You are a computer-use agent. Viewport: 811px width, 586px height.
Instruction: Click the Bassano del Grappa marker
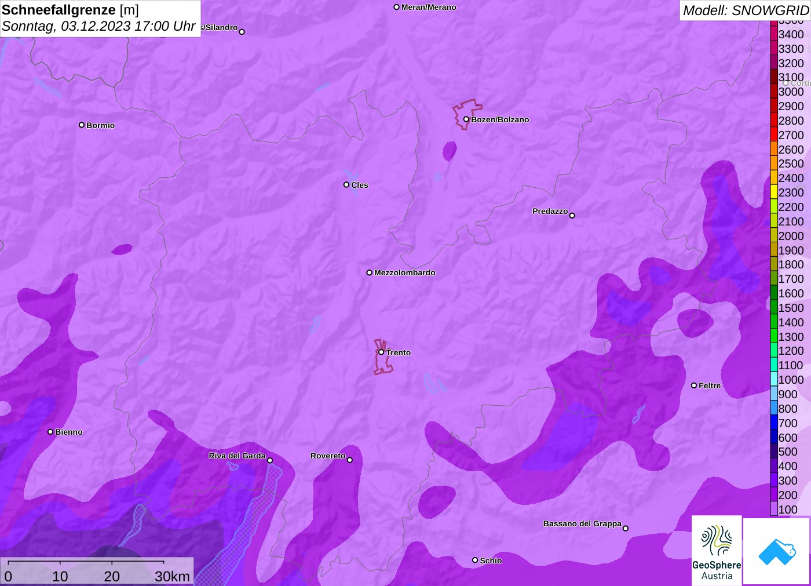coord(626,528)
